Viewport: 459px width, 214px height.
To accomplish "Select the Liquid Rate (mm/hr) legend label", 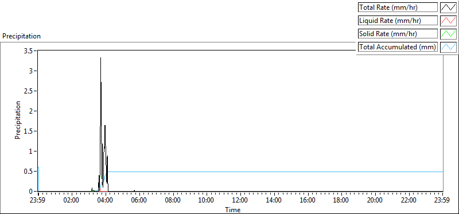I will pos(398,21).
